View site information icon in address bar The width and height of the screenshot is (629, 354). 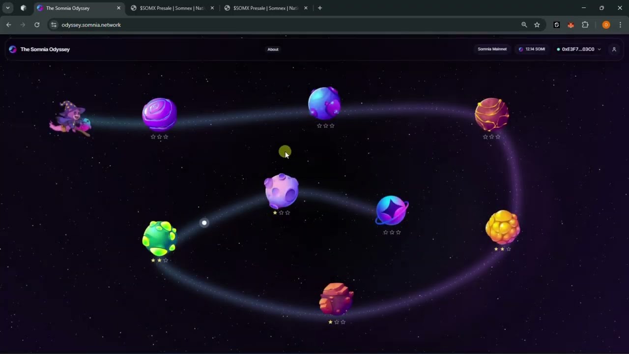54,25
